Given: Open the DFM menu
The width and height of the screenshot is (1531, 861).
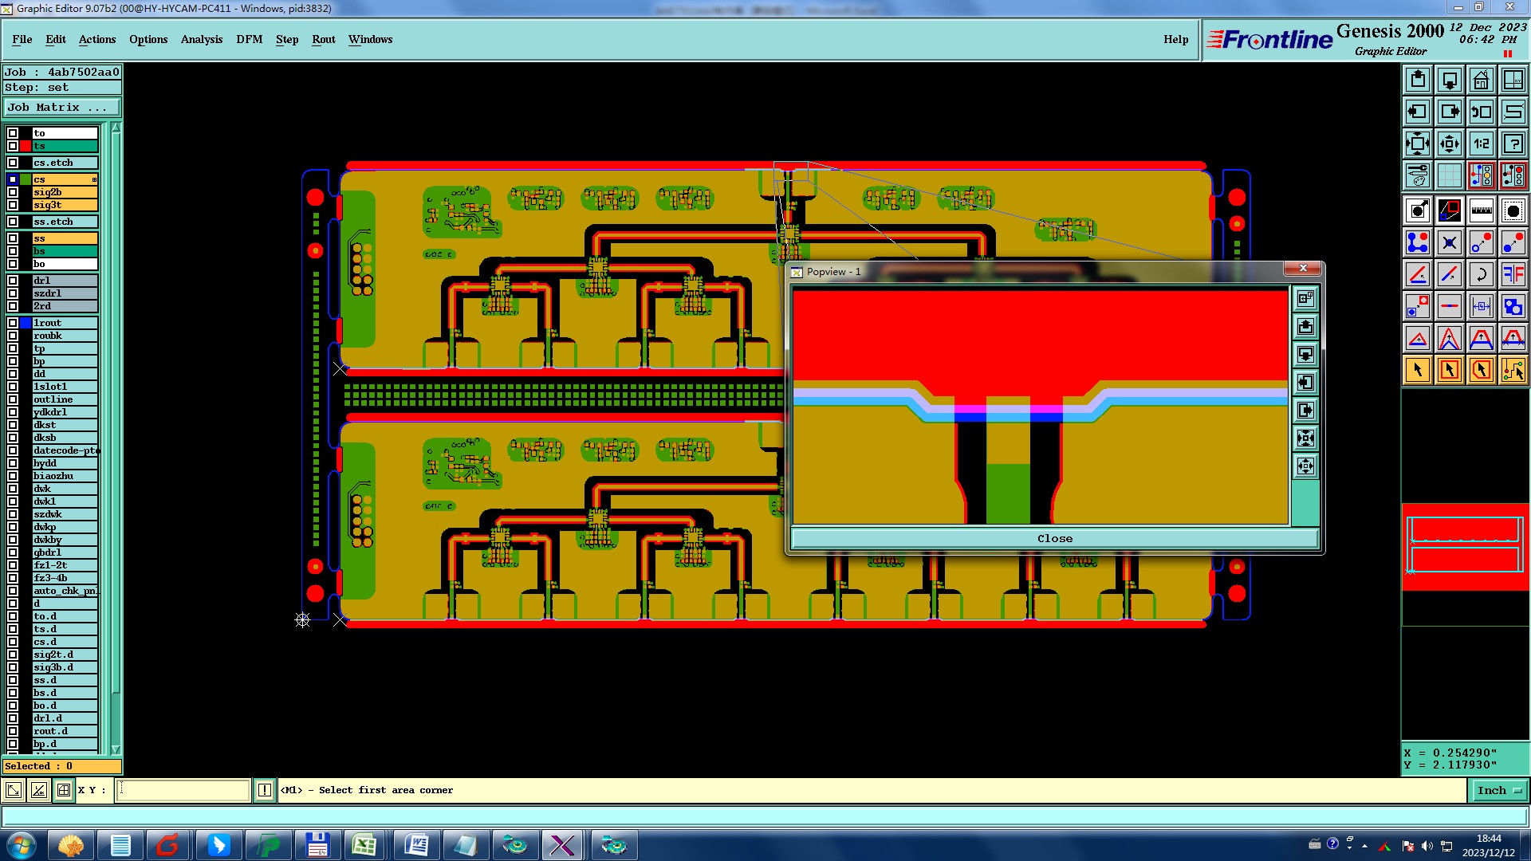Looking at the screenshot, I should 249,39.
